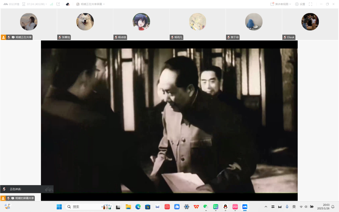Open the 演讲者视图 view layout dropdown
The image size is (339, 212).
pos(281,4)
